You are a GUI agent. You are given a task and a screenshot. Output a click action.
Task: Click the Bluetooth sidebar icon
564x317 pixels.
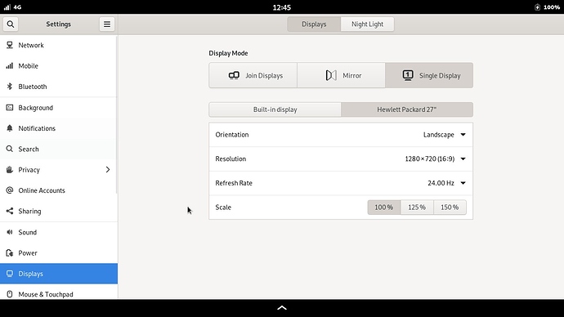10,87
